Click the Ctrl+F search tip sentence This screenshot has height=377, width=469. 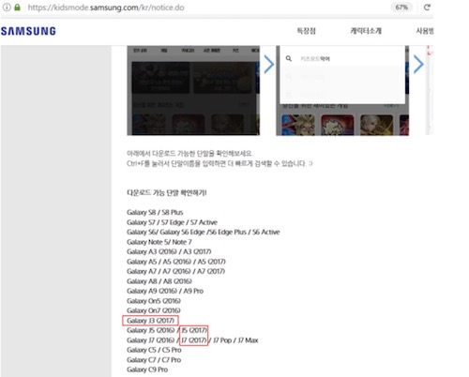[219, 163]
